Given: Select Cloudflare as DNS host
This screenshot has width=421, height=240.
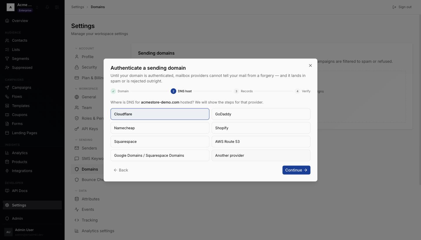Looking at the screenshot, I should 160,114.
